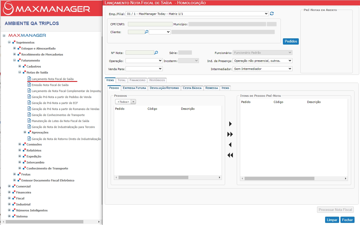Click document icon of Manutenção de Lotes
The image size is (360, 225).
29,121
